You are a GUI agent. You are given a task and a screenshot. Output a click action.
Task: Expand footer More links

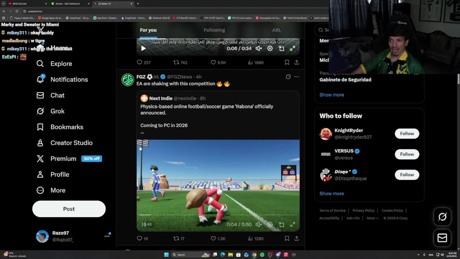click(x=372, y=218)
